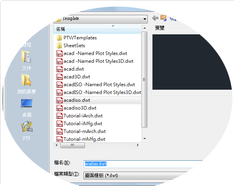Pick acad -Named Plot Styles.dwt file
Viewport: 239px width, 195px height.
click(92, 53)
